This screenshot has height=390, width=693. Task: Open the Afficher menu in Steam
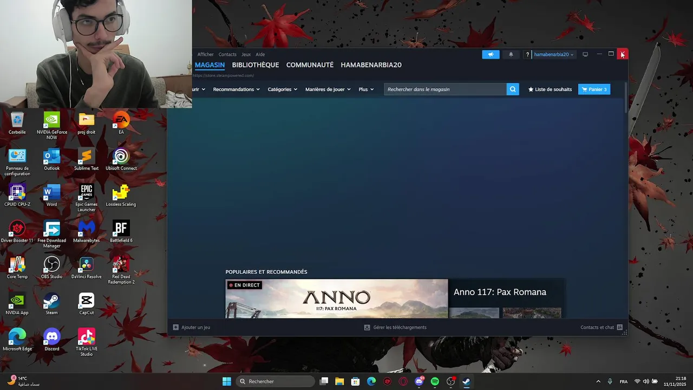205,54
